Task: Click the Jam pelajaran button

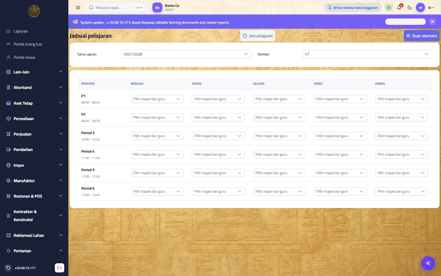Action: point(258,36)
